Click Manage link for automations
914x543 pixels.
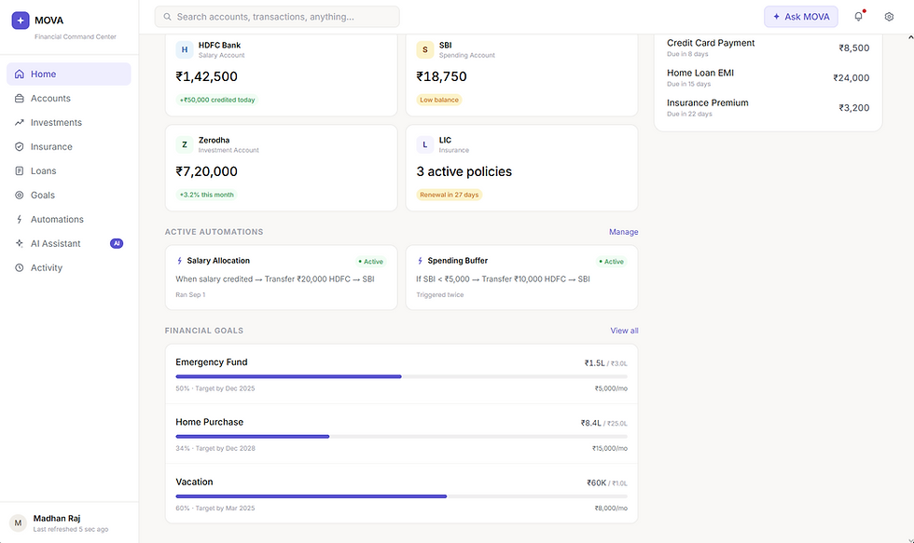pyautogui.click(x=624, y=232)
